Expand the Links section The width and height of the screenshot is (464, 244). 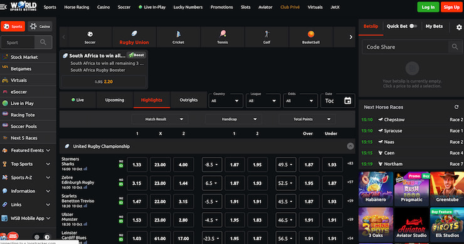[28, 205]
